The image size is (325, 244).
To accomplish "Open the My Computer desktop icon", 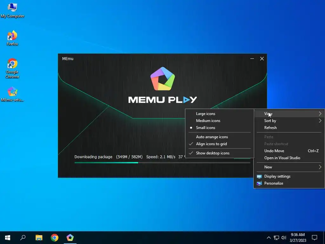I will click(x=12, y=10).
